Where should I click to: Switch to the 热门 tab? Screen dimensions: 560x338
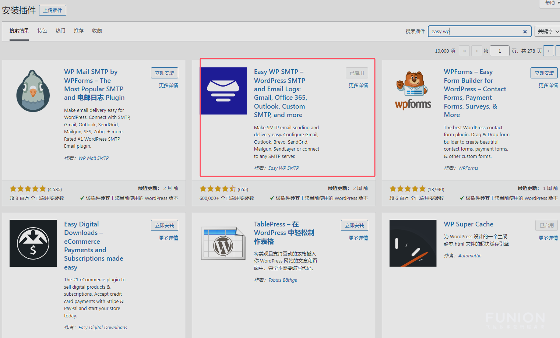(60, 31)
